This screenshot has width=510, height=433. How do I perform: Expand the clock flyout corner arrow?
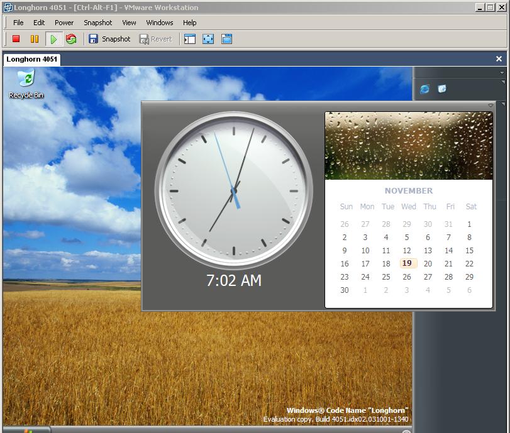(491, 106)
